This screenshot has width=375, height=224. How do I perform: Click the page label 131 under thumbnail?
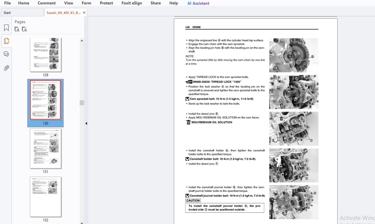click(45, 172)
